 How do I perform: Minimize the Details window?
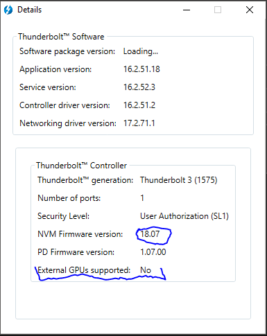click(187, 10)
